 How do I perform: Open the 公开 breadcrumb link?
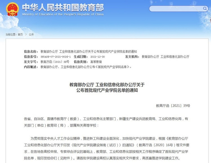point(31,35)
